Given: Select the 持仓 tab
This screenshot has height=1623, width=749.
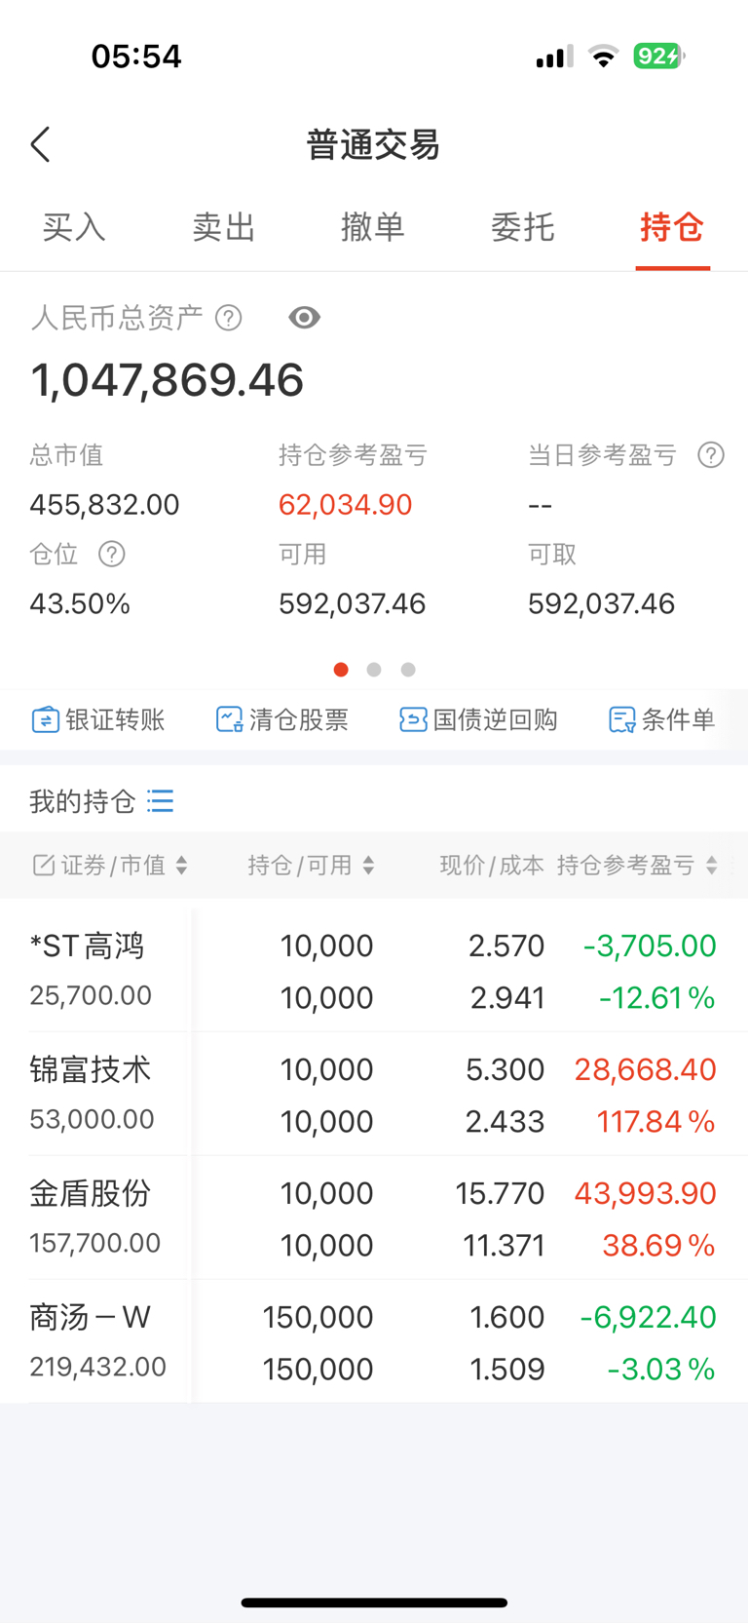Looking at the screenshot, I should coord(672,227).
